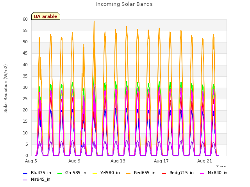Toggle the Grn535_in legend label
This screenshot has height=187, width=250.
76,173
